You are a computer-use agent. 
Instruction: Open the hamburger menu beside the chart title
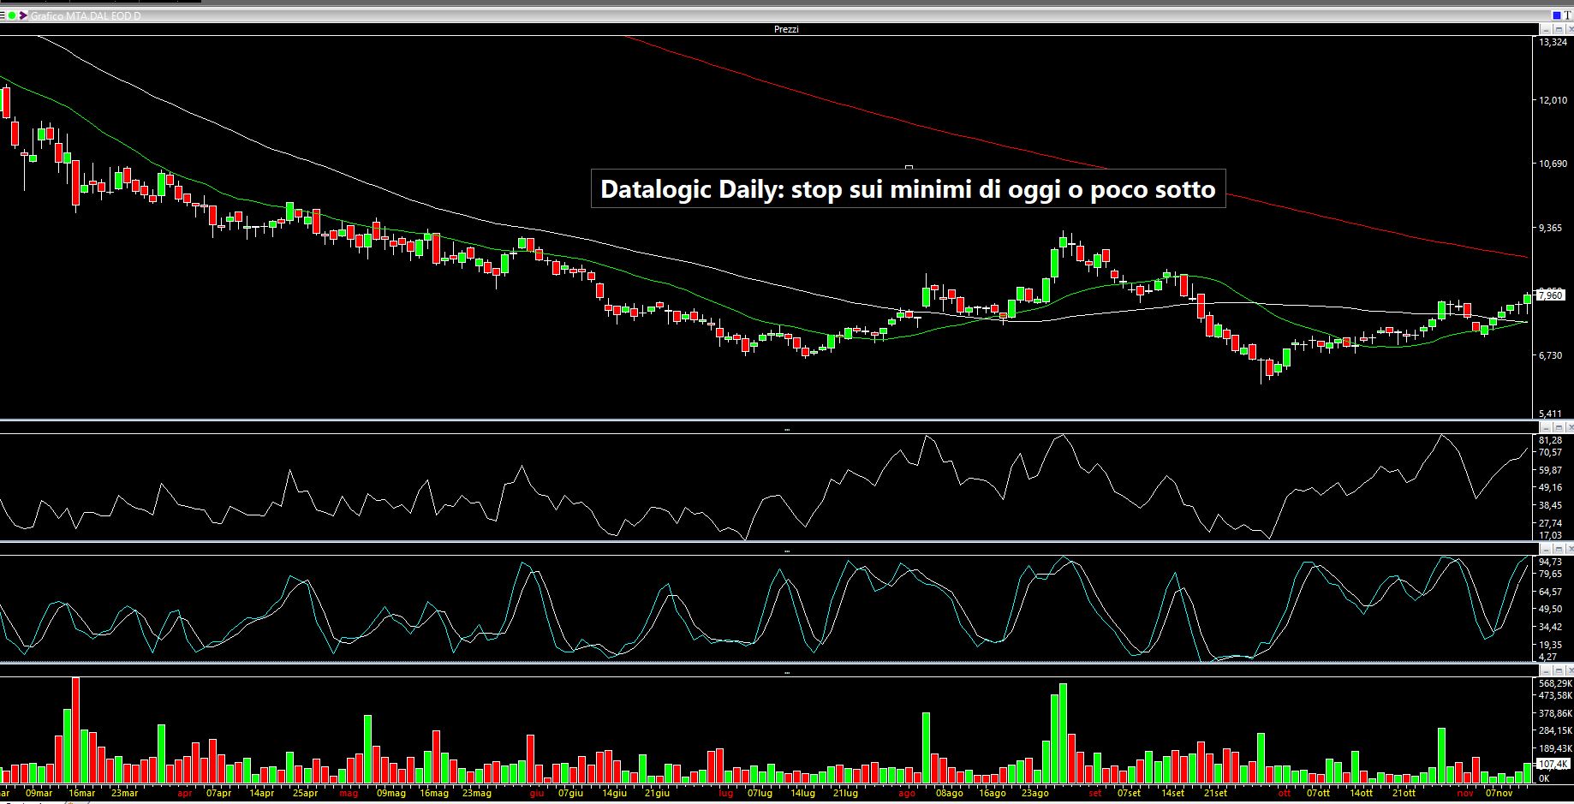3,15
